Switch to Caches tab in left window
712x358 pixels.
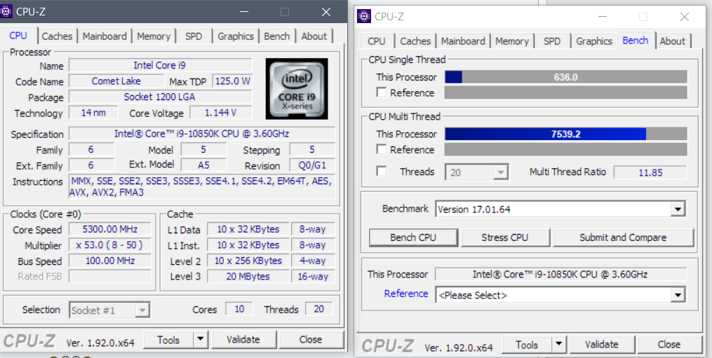[57, 36]
